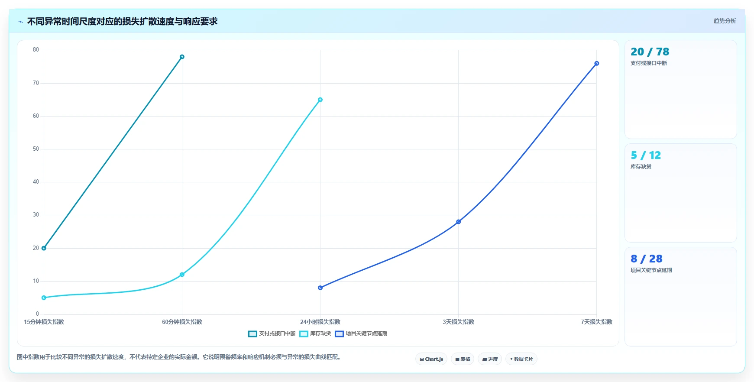Click the chart title 不同异常时间尺度对应的损失扩散速度与响应要求

click(x=122, y=22)
